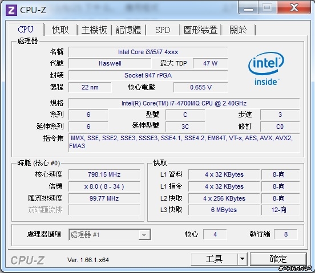Go to the 圖形裝置 tab
Image resolution: width=315 pixels, height=273 pixels.
pyautogui.click(x=200, y=30)
